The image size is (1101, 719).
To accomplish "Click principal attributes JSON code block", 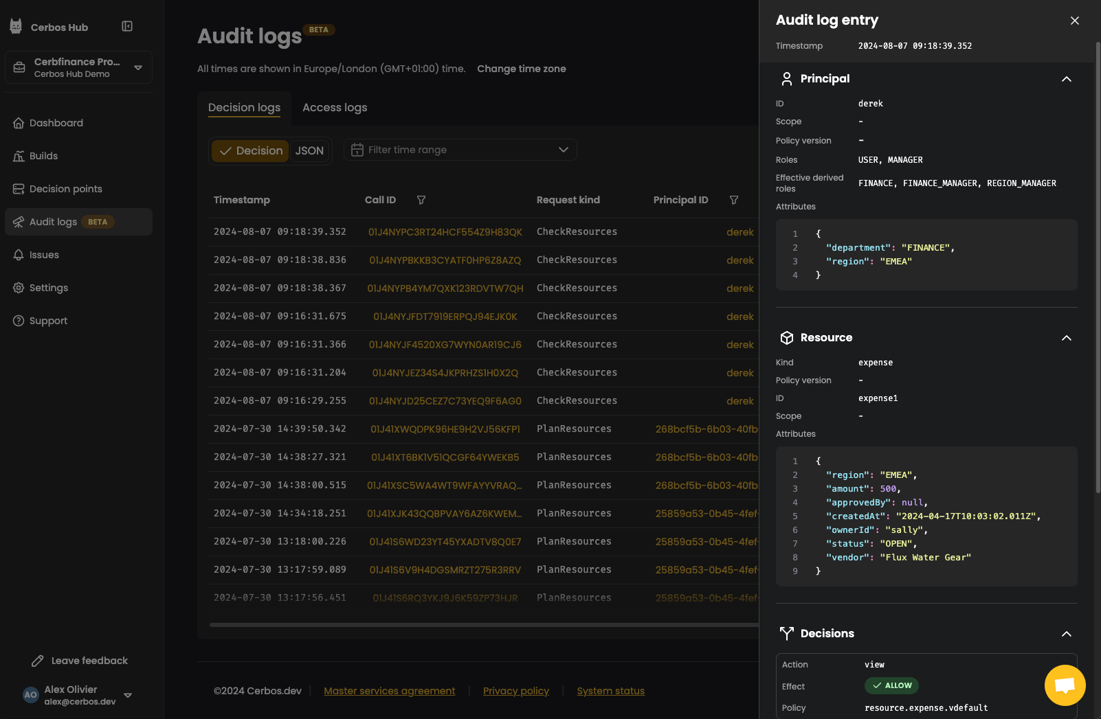I will click(x=926, y=255).
